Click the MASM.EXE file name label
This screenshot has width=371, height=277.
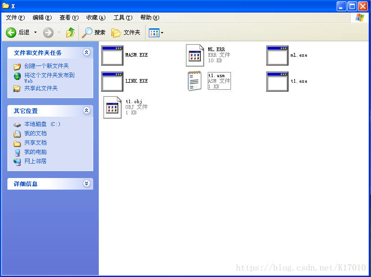[136, 55]
